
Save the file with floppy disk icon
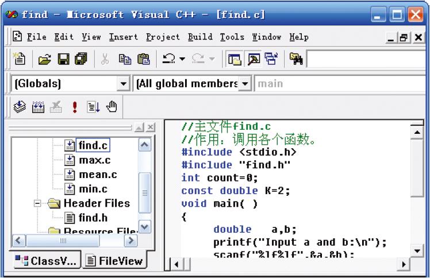[63, 59]
